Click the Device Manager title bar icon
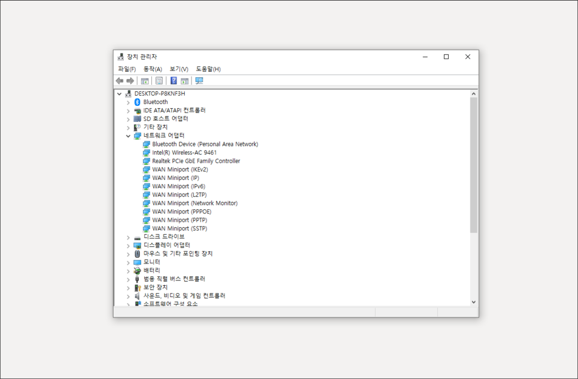Screen dimensions: 578x379 click(x=120, y=57)
